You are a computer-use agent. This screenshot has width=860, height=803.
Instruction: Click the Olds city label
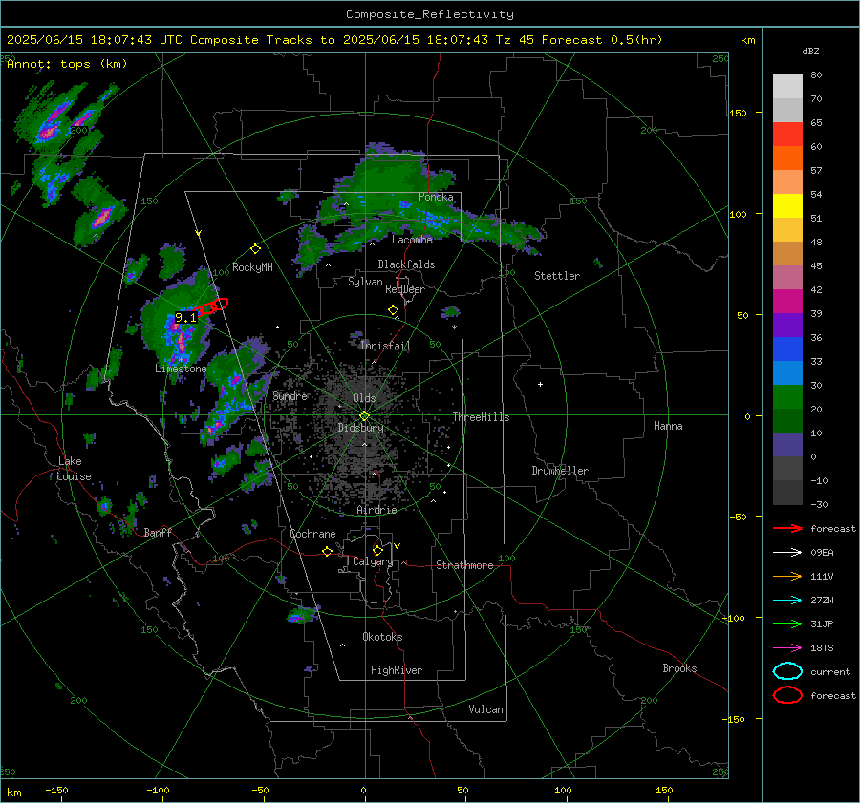pos(364,398)
